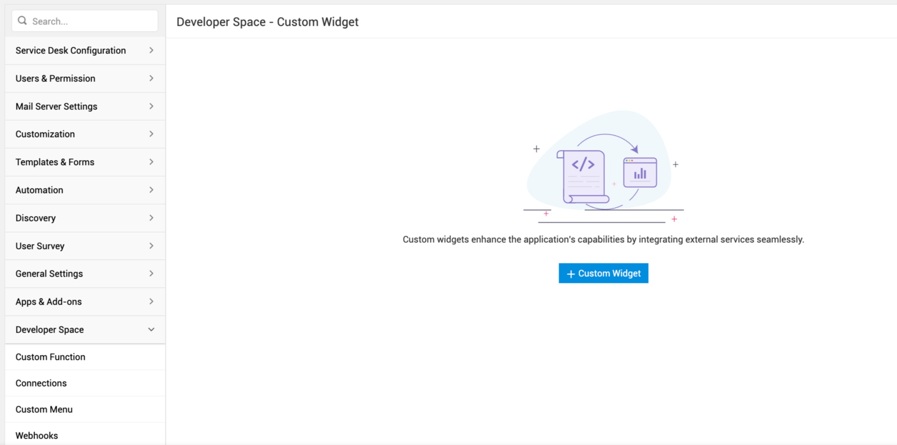Expand the Mail Server Settings chevron
This screenshot has height=445, width=897.
(151, 106)
